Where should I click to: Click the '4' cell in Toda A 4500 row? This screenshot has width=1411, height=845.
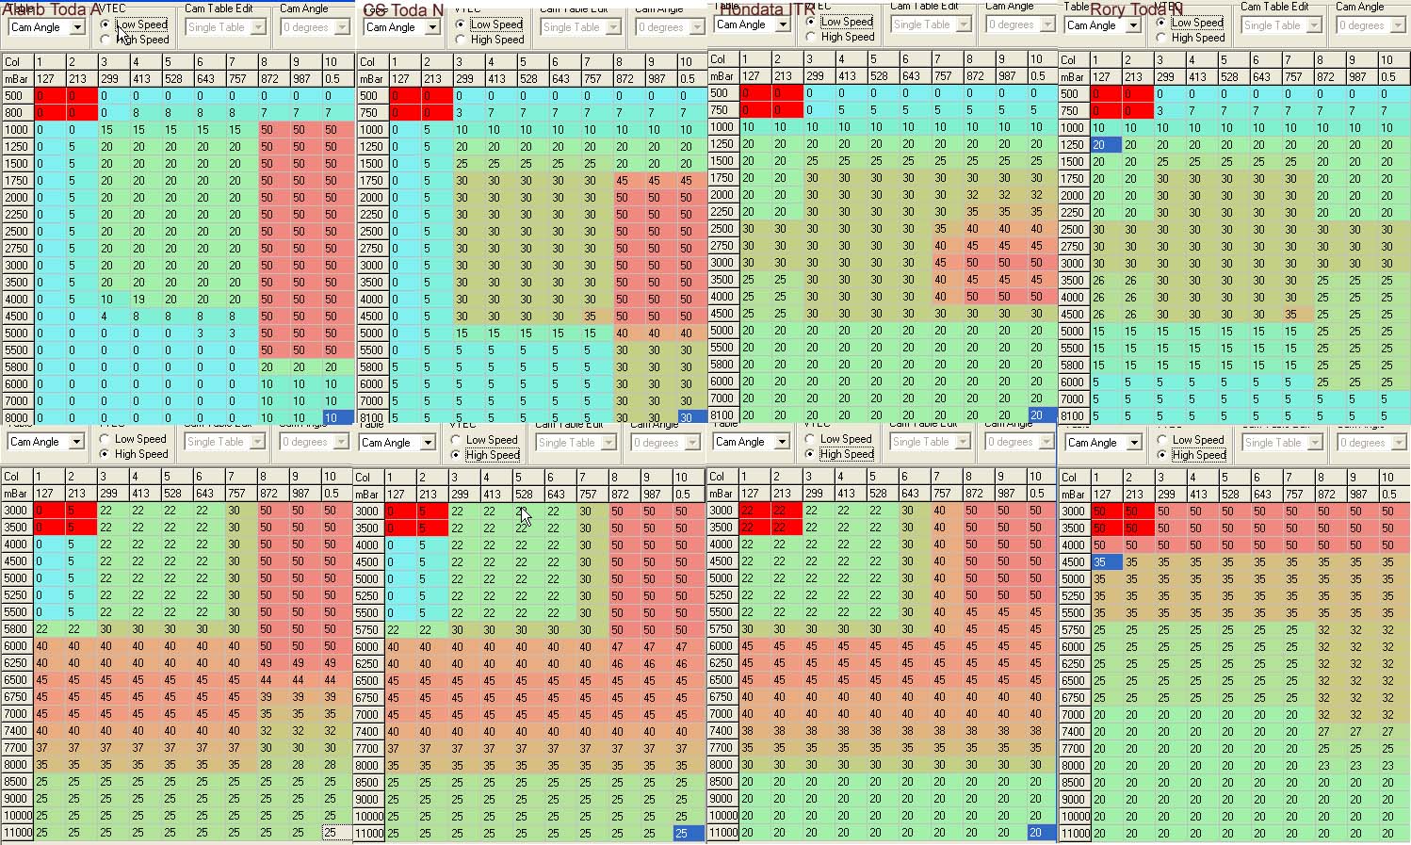pos(113,317)
